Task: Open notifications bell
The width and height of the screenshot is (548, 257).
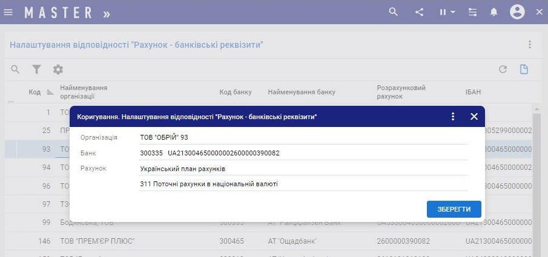Action: [494, 12]
